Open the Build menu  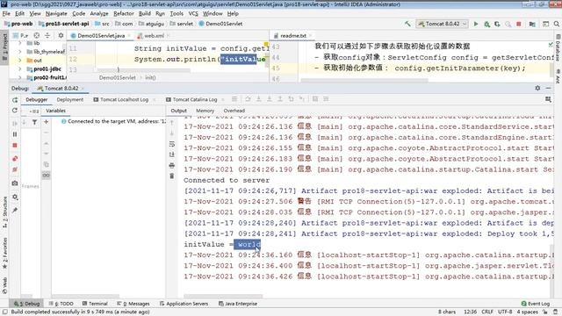point(144,14)
